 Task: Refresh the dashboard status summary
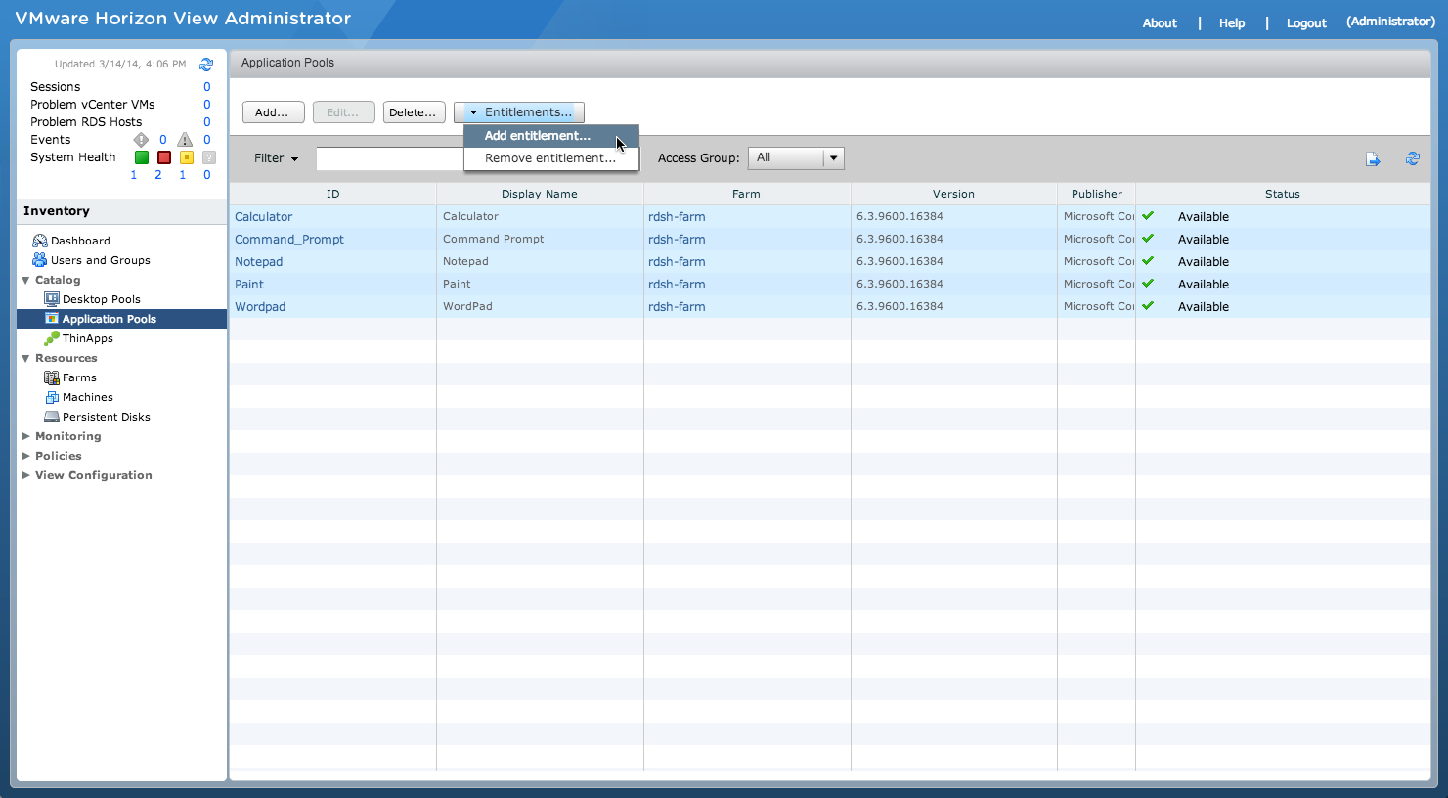click(x=206, y=64)
